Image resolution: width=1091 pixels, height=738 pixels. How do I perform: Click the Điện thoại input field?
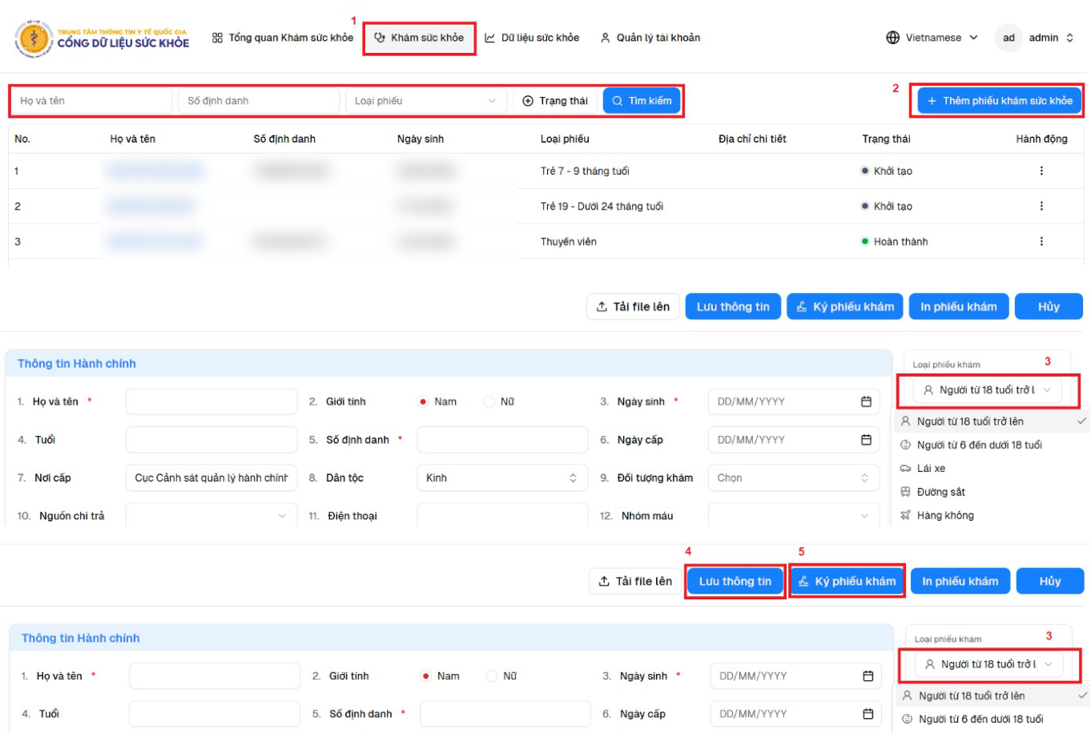[x=502, y=516]
